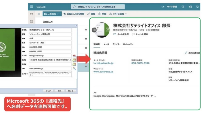Open the map icon beside 住所2
202x113 pixels.
(74, 64)
